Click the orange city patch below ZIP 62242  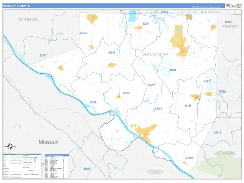pyautogui.click(x=112, y=65)
